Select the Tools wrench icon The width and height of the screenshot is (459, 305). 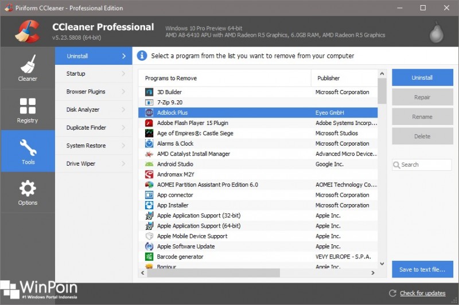[x=28, y=147]
